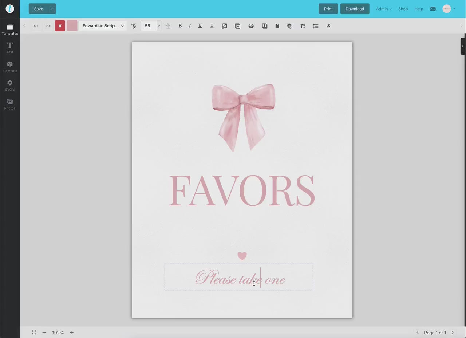Go to next page arrow
466x338 pixels.
tap(453, 333)
